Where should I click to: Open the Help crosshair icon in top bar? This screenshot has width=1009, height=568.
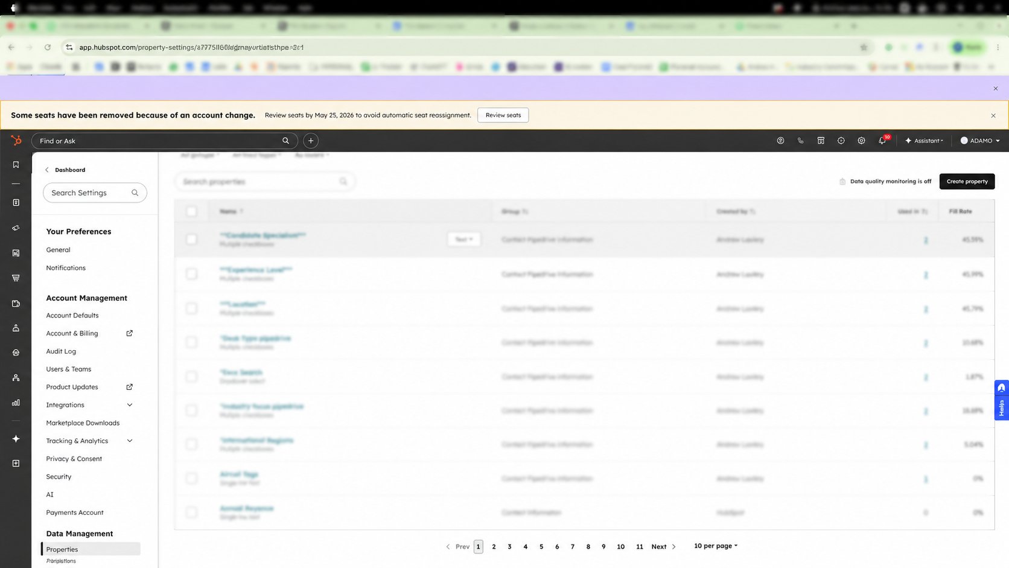pyautogui.click(x=841, y=141)
